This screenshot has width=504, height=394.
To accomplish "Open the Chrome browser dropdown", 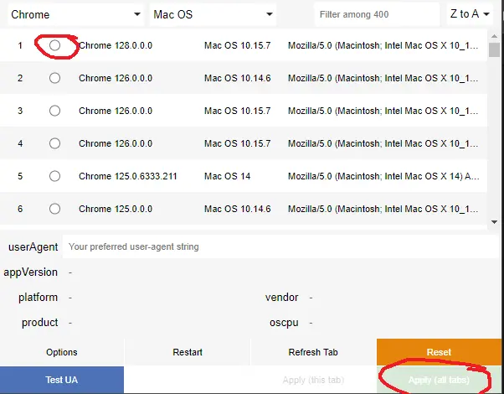I will click(x=75, y=14).
